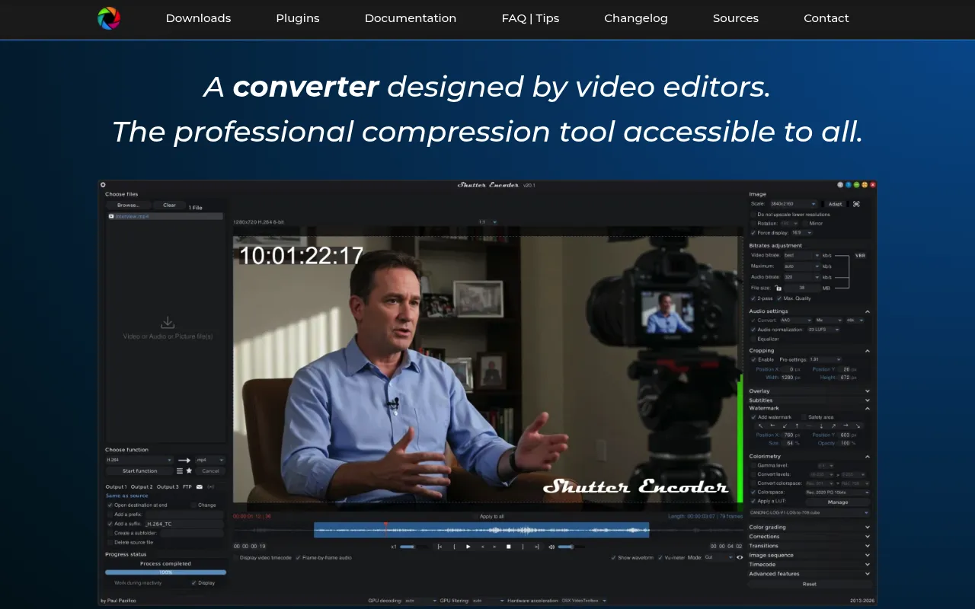Open the Downloads page
The width and height of the screenshot is (975, 609).
198,18
